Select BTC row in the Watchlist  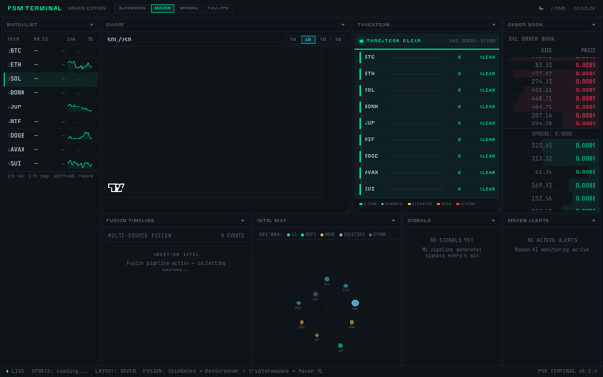click(51, 51)
